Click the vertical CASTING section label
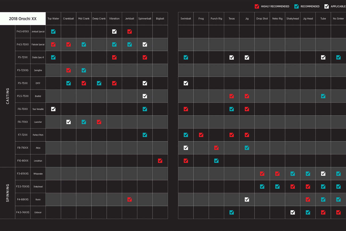The height and width of the screenshot is (231, 346). [x=7, y=96]
